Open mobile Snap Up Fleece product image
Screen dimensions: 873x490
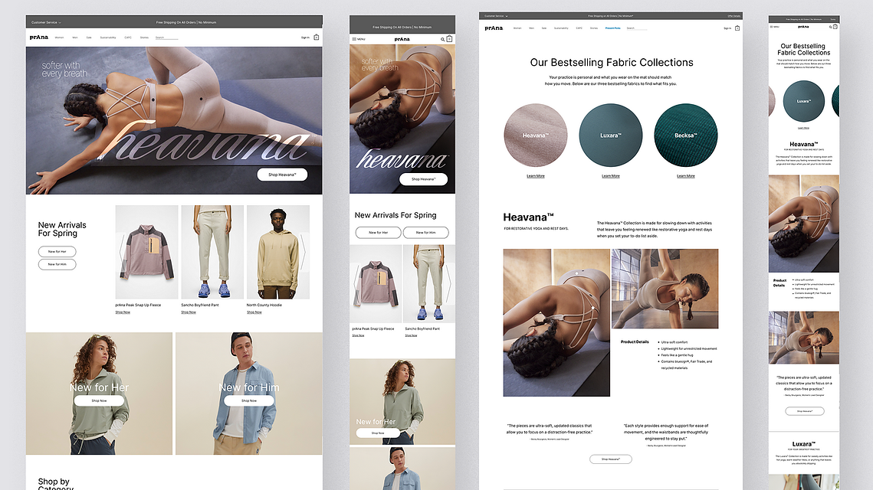coord(376,283)
